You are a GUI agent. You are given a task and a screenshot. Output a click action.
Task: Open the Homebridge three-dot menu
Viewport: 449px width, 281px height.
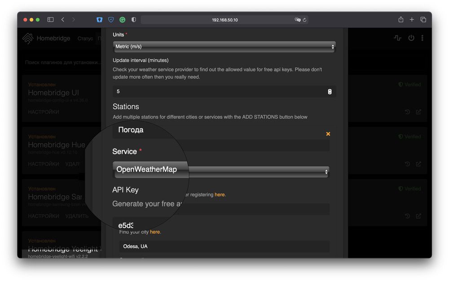[x=423, y=38]
